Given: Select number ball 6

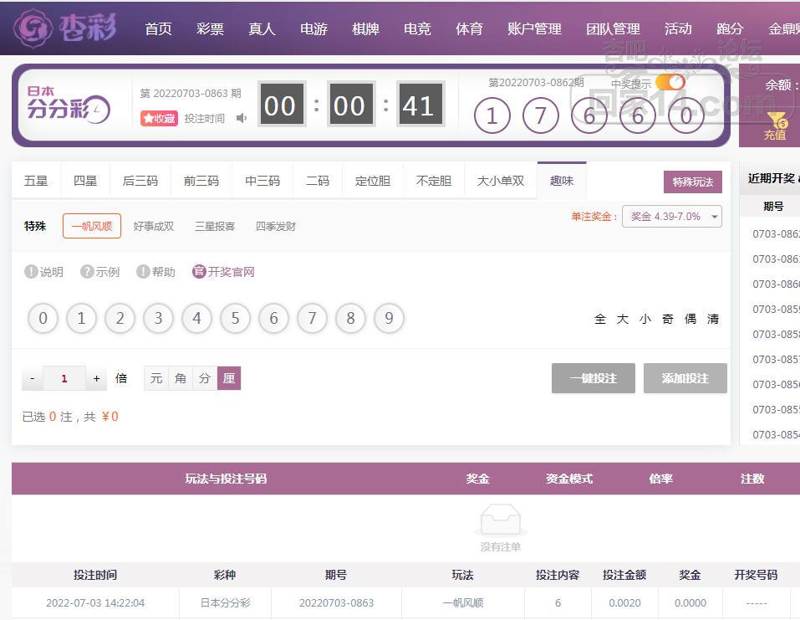Looking at the screenshot, I should [x=273, y=319].
